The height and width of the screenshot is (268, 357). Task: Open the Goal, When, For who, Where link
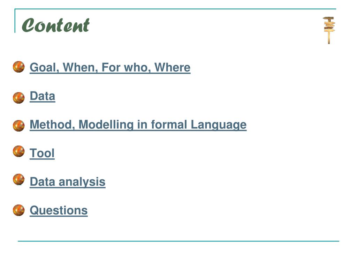pyautogui.click(x=110, y=68)
